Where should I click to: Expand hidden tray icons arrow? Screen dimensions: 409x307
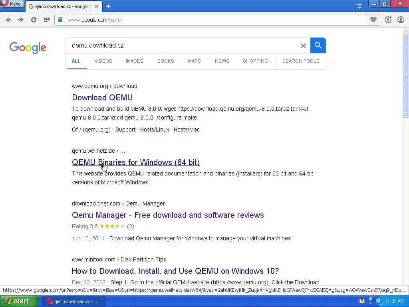(x=379, y=301)
